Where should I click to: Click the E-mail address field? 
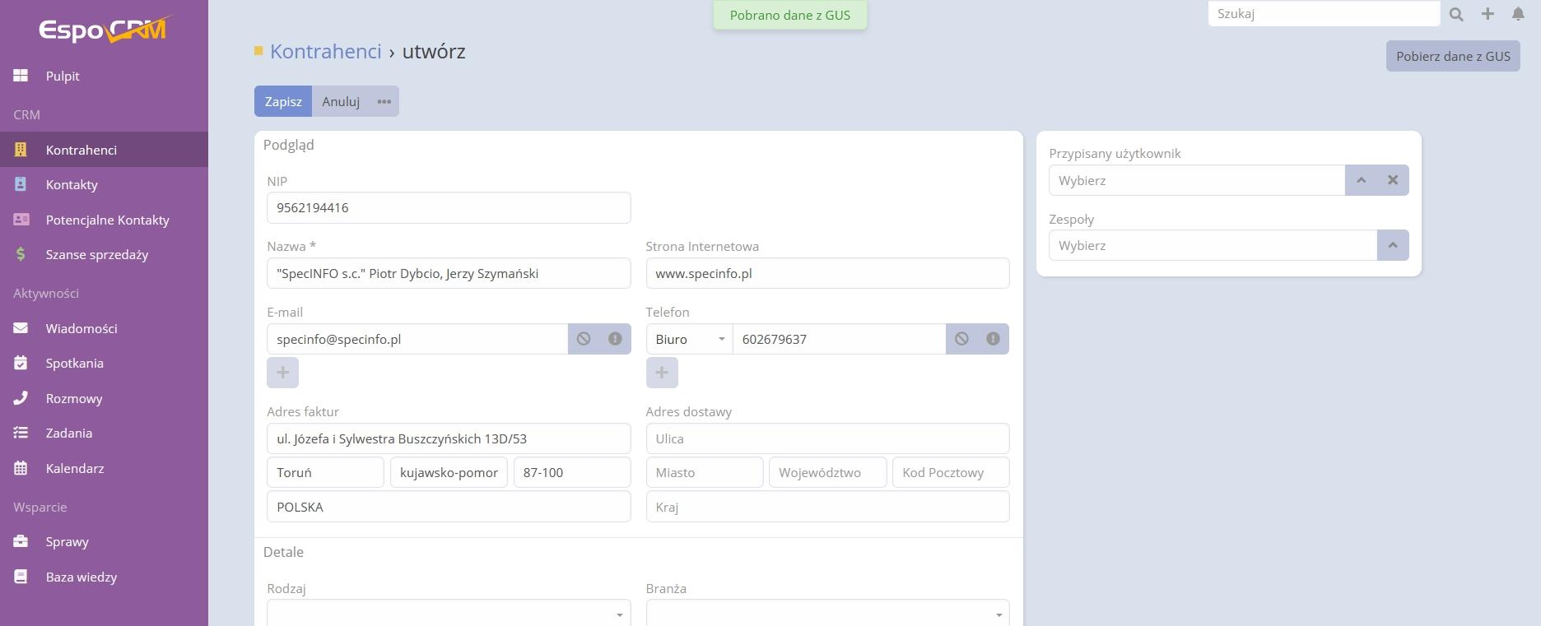coord(417,339)
